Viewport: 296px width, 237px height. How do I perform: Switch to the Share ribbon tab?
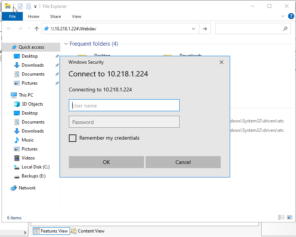point(55,16)
